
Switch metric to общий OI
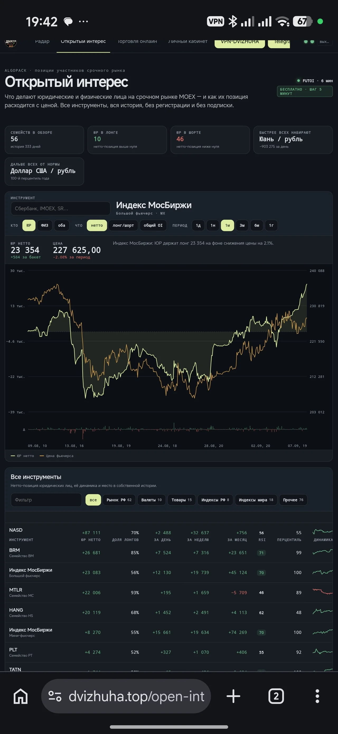[x=153, y=225]
